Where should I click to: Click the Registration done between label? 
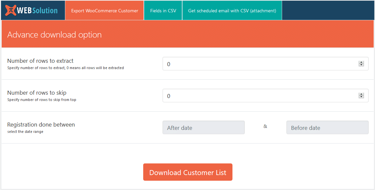coord(41,125)
